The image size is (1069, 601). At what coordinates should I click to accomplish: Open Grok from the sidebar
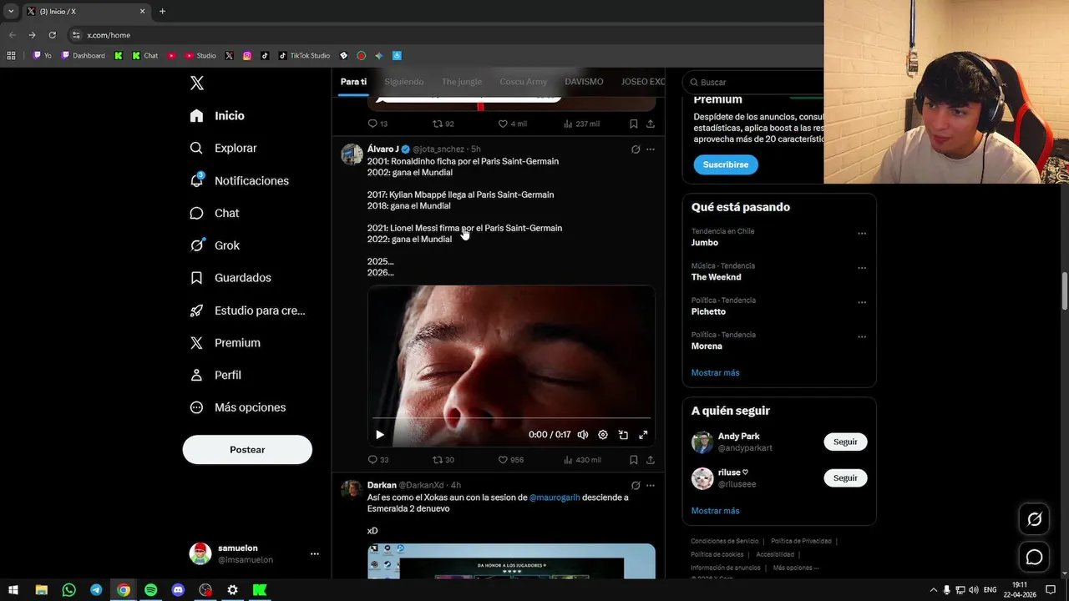point(215,245)
